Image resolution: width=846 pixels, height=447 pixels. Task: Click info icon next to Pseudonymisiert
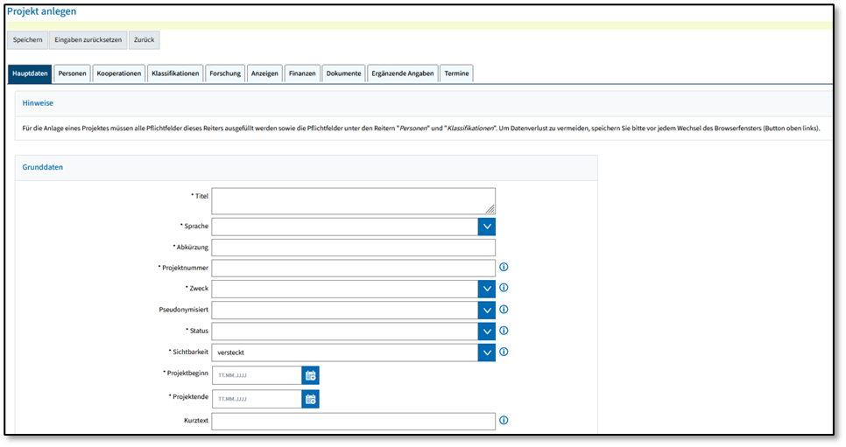point(504,310)
